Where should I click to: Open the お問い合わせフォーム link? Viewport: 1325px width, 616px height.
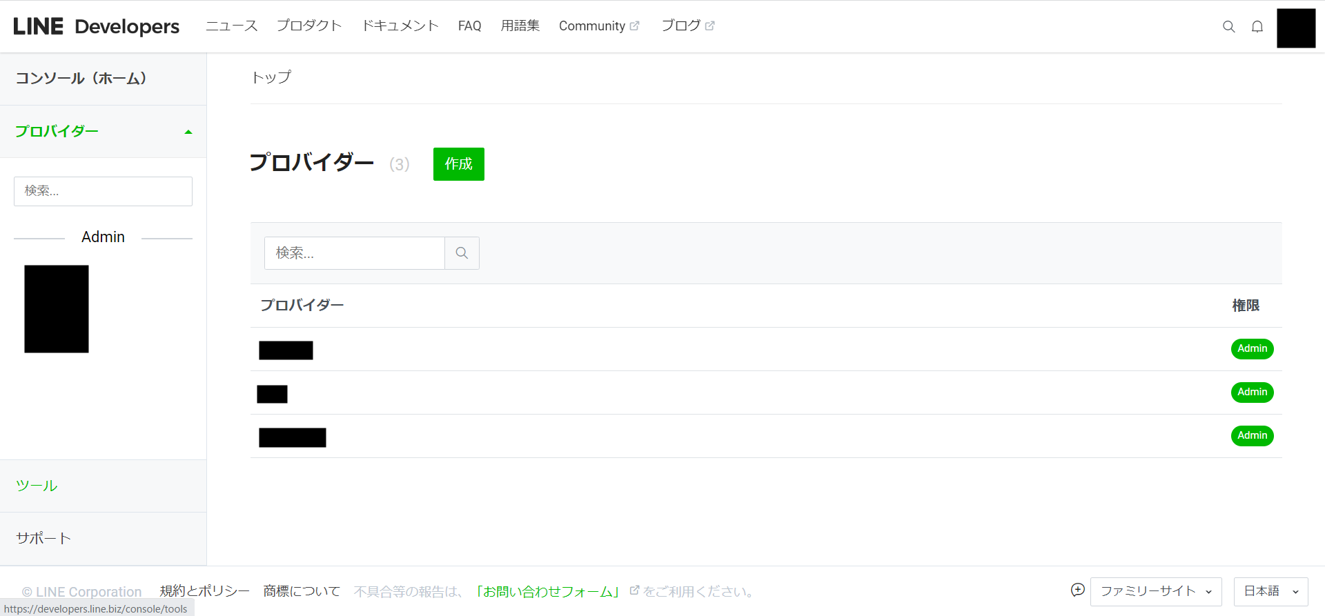pyautogui.click(x=547, y=591)
